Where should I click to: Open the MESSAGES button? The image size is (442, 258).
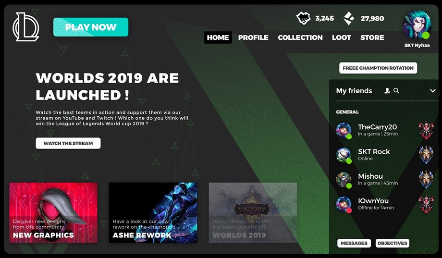pos(354,243)
